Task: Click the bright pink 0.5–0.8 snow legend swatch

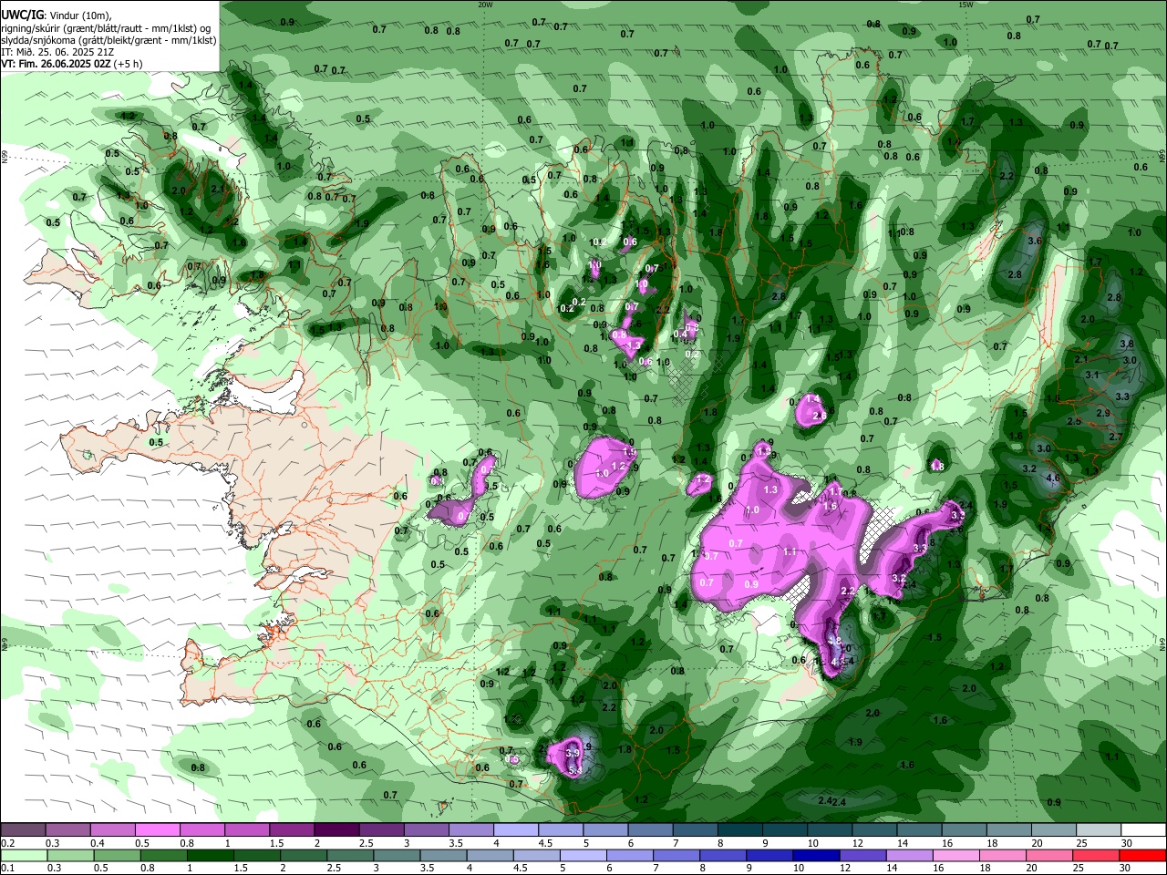Action: click(157, 830)
